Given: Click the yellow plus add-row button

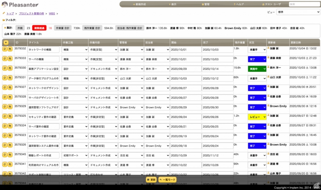Looking at the screenshot, I should coord(6,43).
